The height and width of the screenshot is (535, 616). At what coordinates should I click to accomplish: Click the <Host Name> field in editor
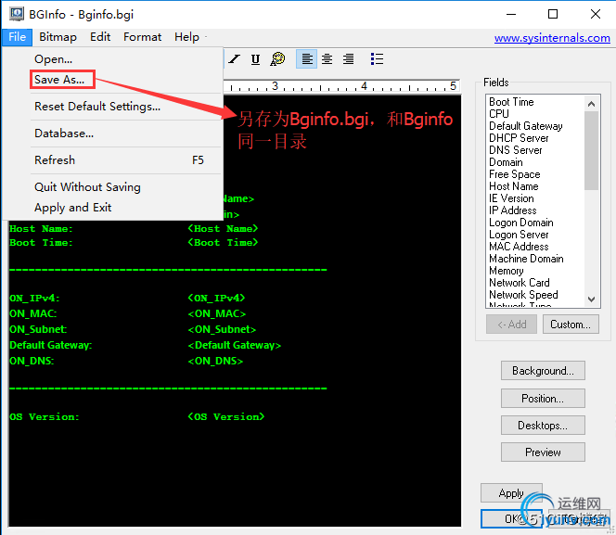(223, 228)
